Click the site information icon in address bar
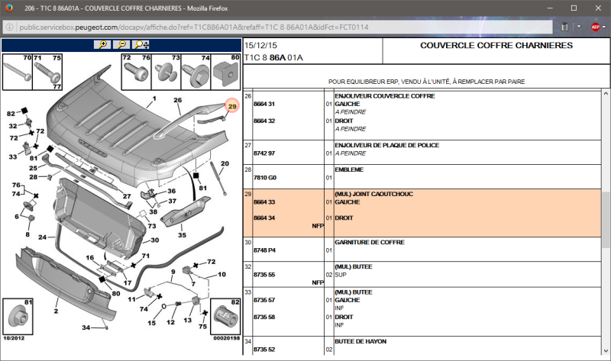This screenshot has height=361, width=611. pos(10,27)
